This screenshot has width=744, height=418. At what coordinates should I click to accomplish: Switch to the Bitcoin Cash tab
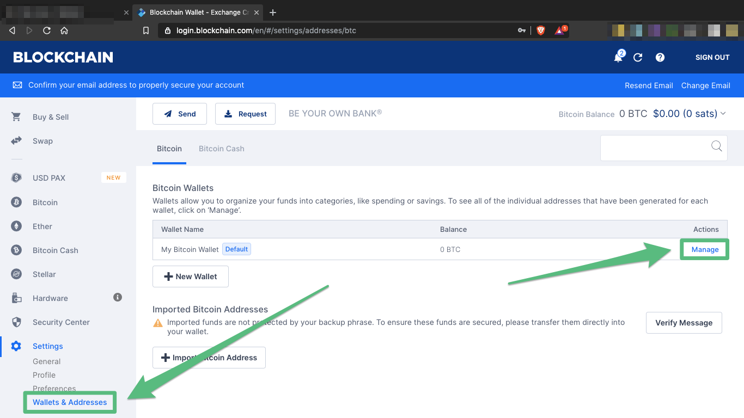[x=221, y=149]
